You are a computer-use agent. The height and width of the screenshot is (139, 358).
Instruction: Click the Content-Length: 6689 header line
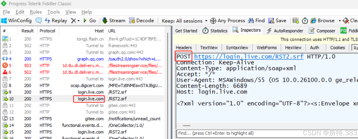coord(212,86)
